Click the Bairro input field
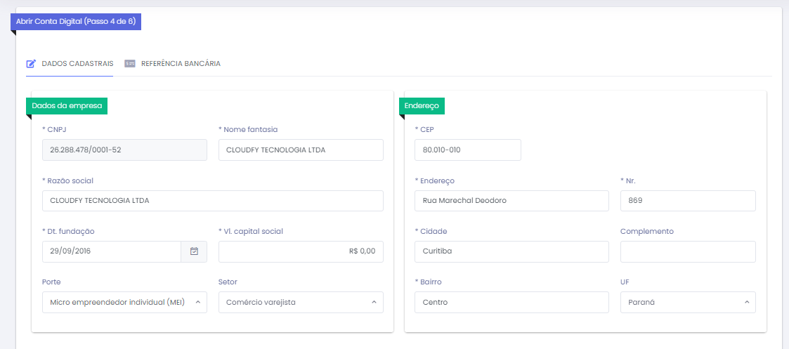The width and height of the screenshot is (789, 349). coord(511,302)
